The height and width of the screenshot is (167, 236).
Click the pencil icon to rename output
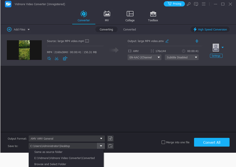tap(167, 41)
